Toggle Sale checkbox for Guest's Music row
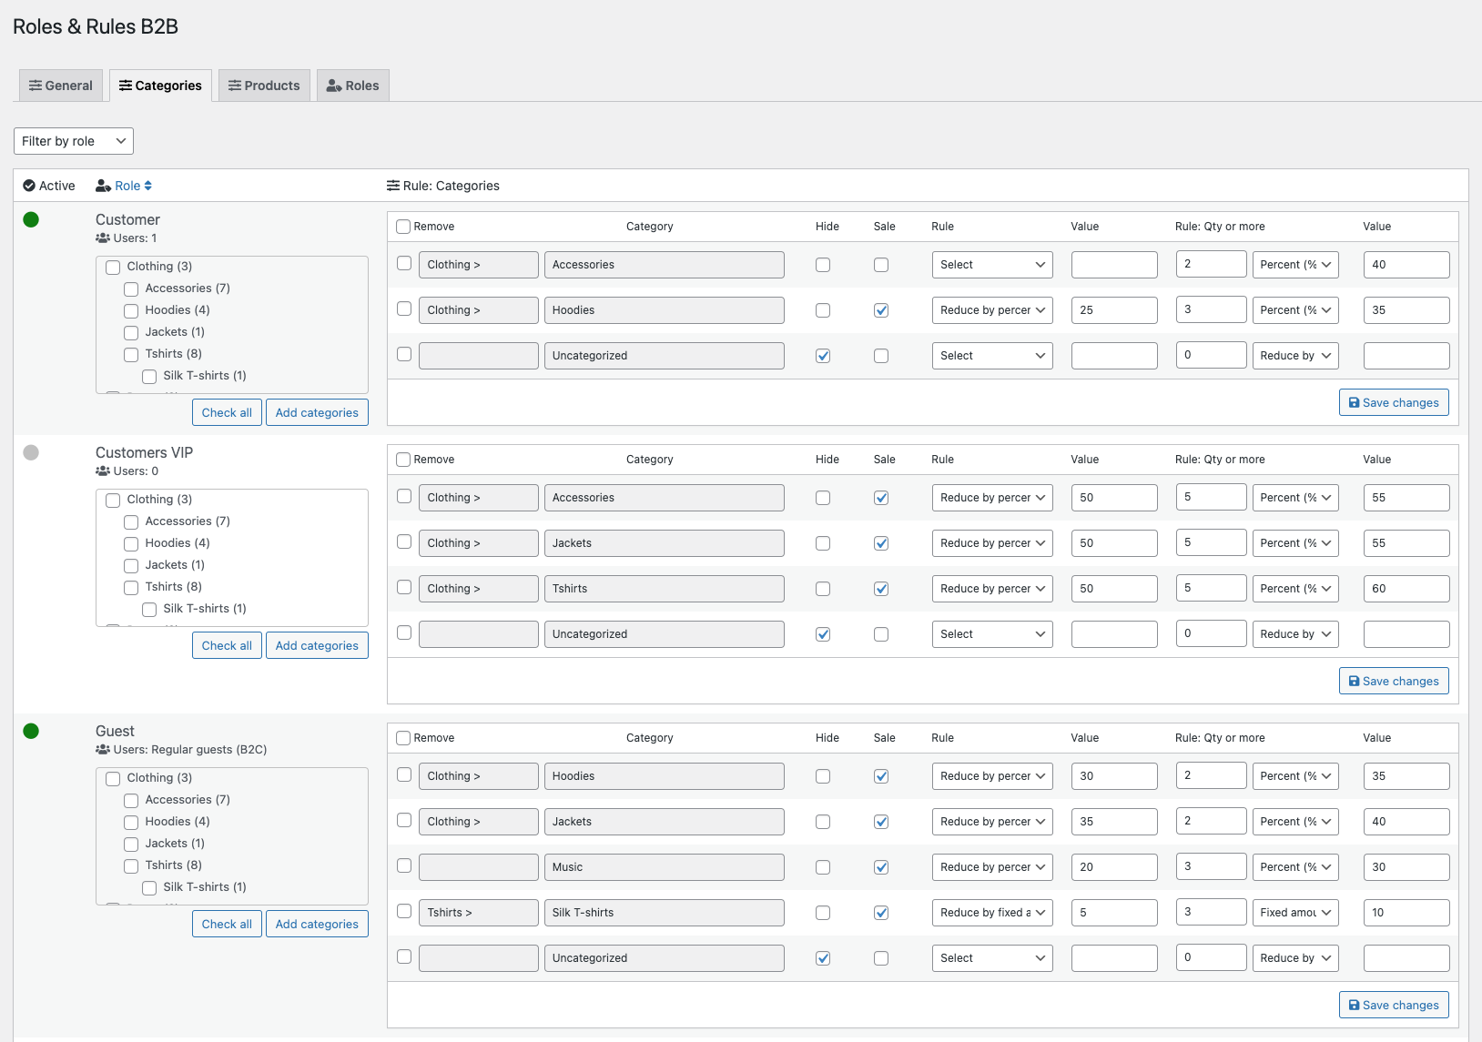Viewport: 1482px width, 1042px height. click(x=881, y=867)
